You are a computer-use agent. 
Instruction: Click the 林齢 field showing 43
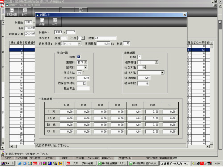coord(127,44)
